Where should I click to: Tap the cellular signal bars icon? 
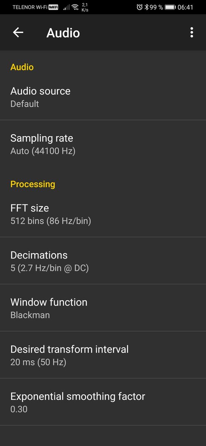(66, 7)
